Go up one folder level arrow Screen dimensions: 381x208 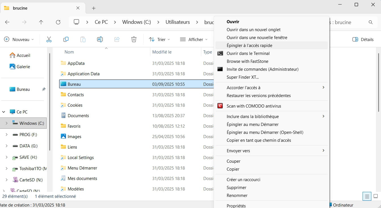click(41, 22)
